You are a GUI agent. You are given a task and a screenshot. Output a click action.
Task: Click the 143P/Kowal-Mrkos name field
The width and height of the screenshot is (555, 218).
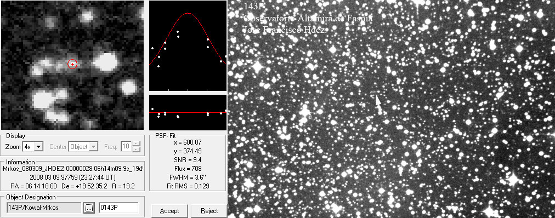(x=44, y=208)
